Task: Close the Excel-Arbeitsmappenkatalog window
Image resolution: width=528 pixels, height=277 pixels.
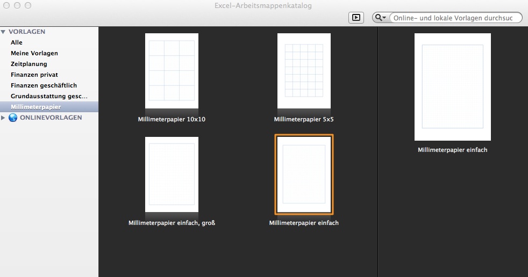Action: point(7,5)
